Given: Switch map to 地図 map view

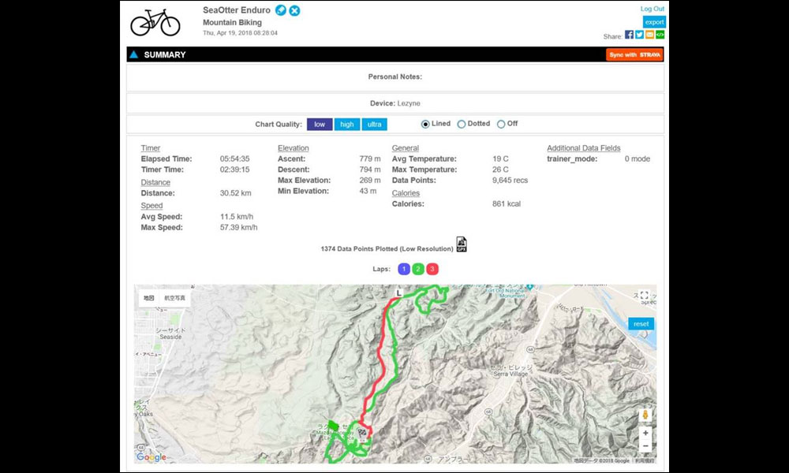Looking at the screenshot, I should click(x=149, y=298).
